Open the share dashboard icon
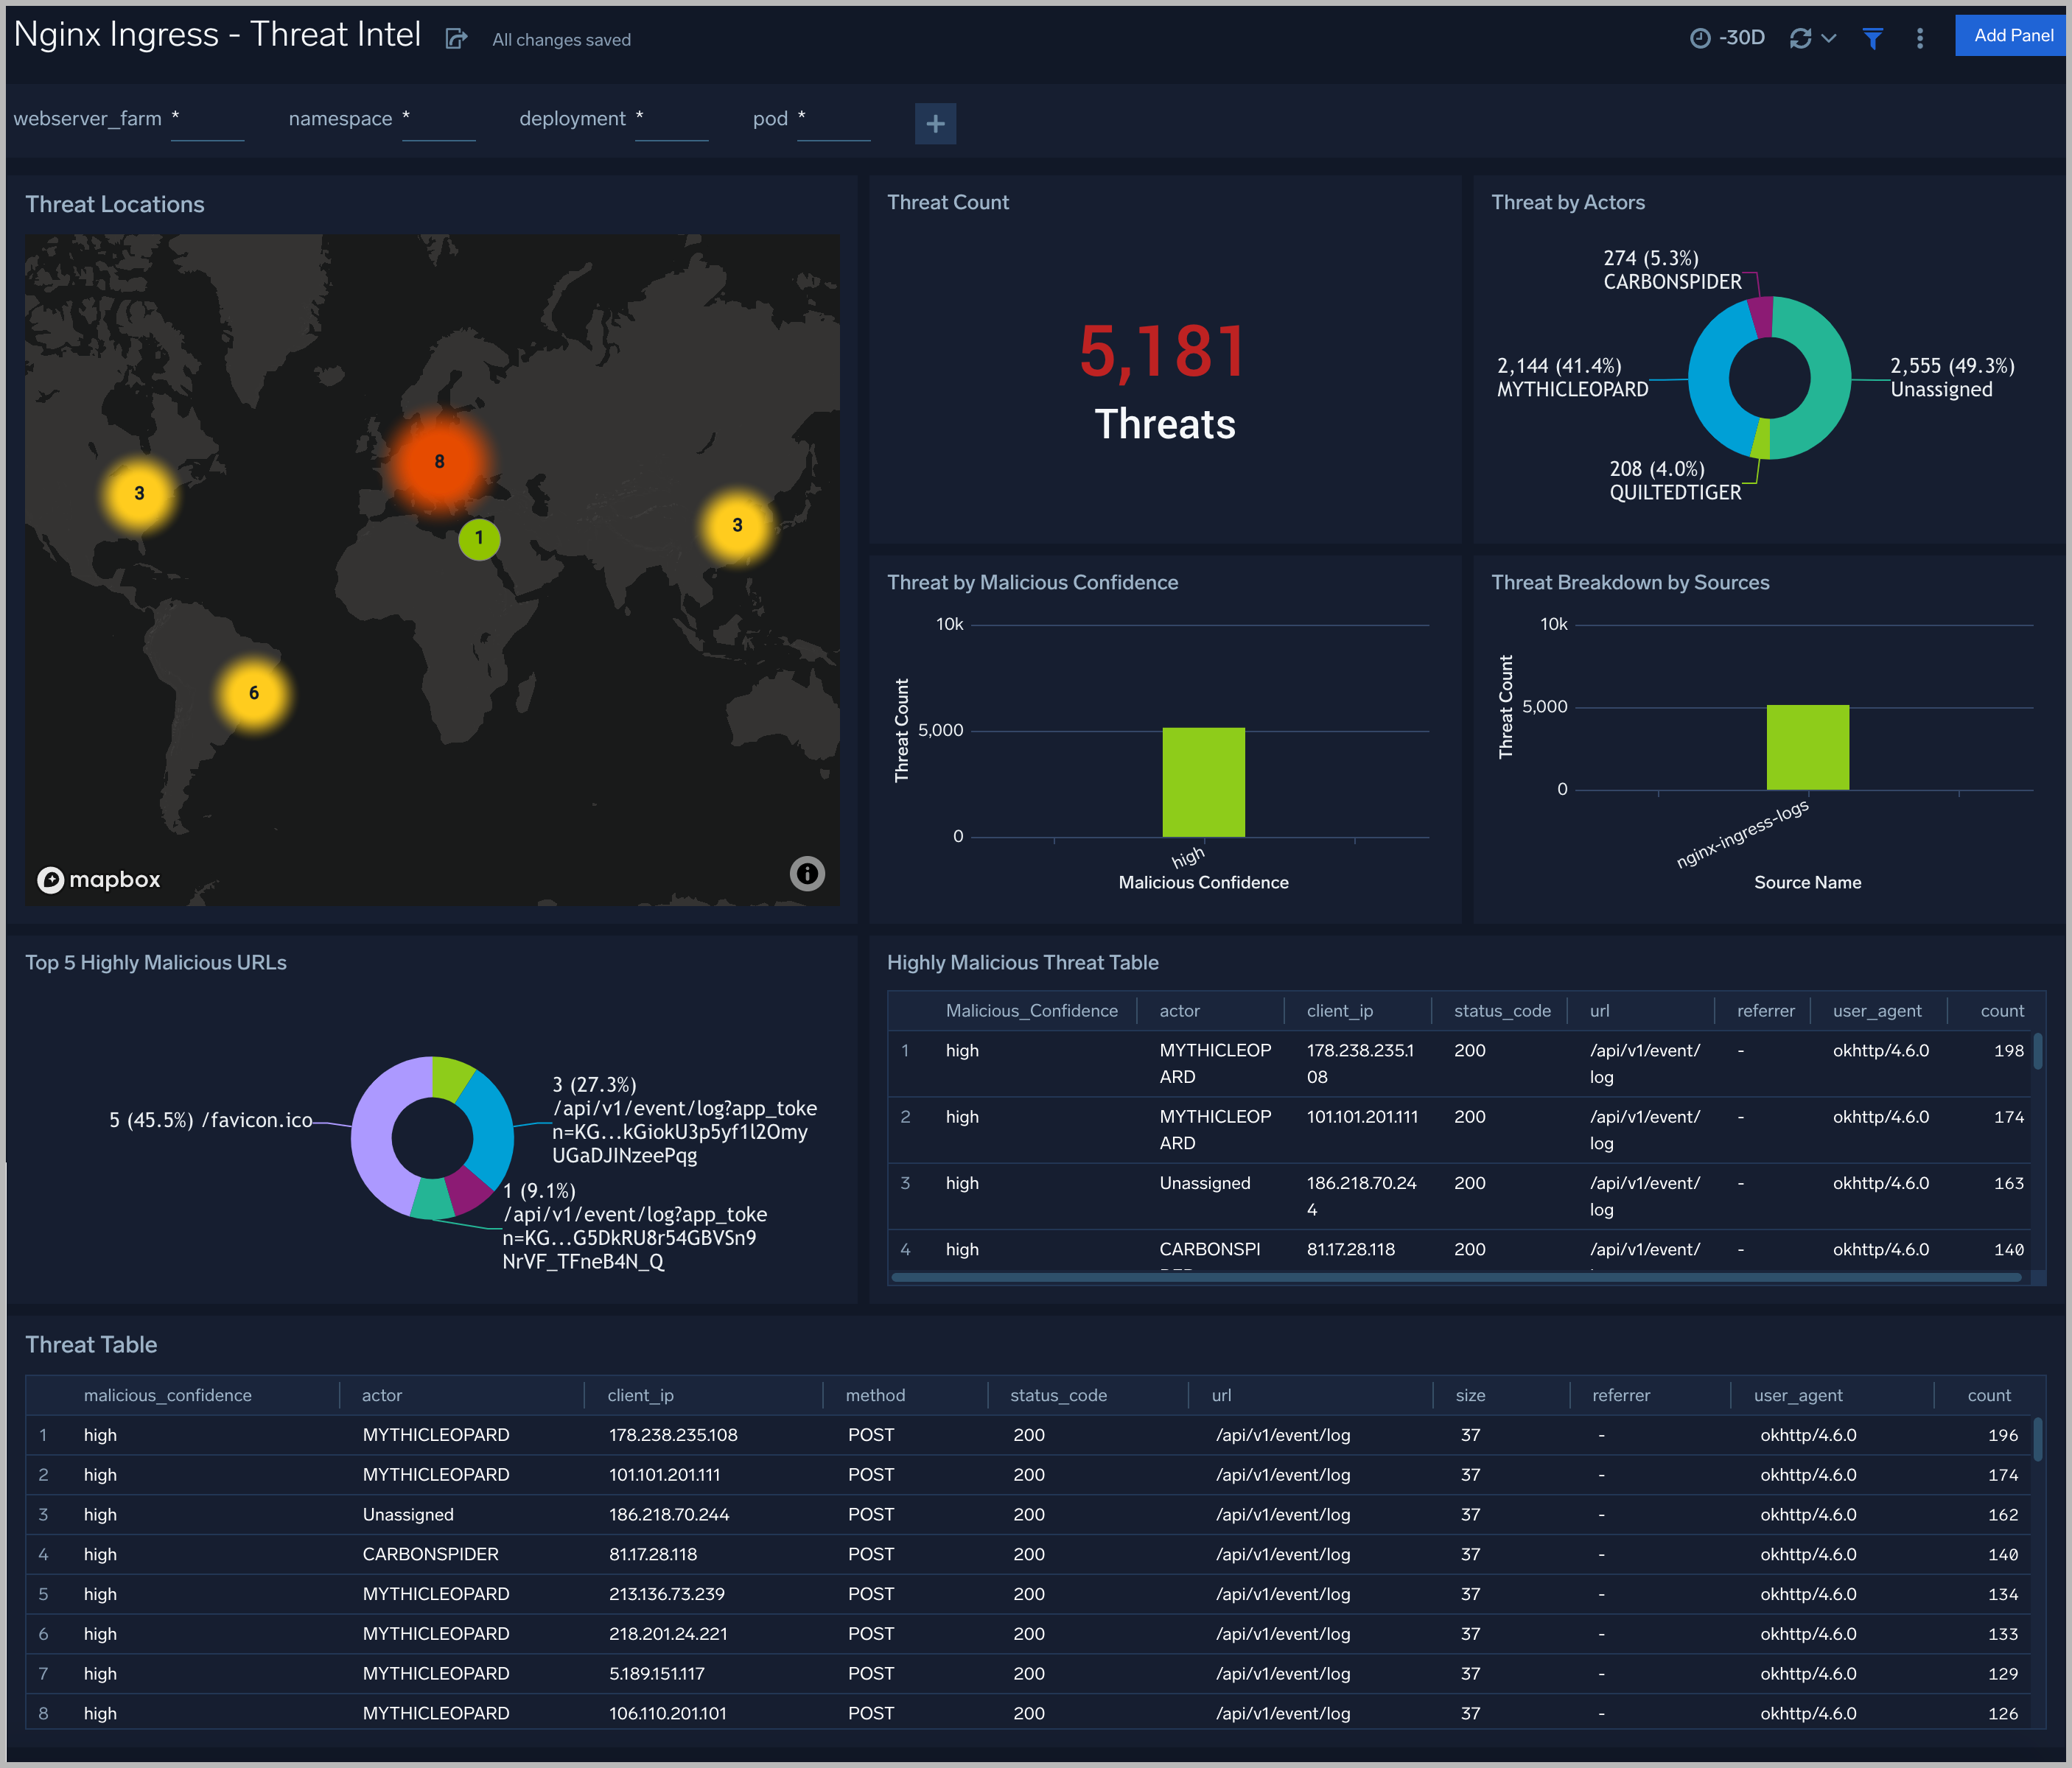Image resolution: width=2072 pixels, height=1768 pixels. 457,39
